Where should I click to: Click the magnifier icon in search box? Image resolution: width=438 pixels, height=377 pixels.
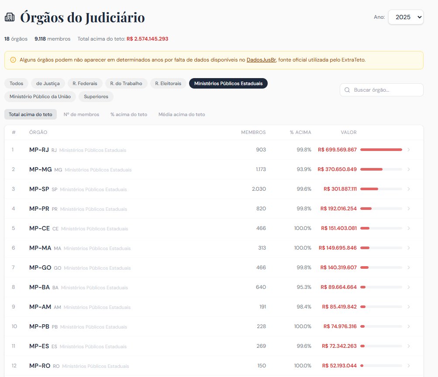pyautogui.click(x=347, y=90)
